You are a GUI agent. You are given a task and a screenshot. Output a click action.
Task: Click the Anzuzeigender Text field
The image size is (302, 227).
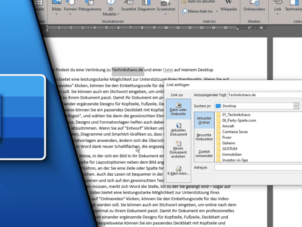tap(265, 95)
